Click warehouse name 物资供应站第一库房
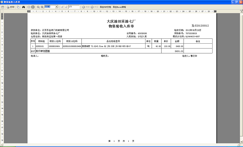Screen dimensions: 243x147 (x=52, y=37)
